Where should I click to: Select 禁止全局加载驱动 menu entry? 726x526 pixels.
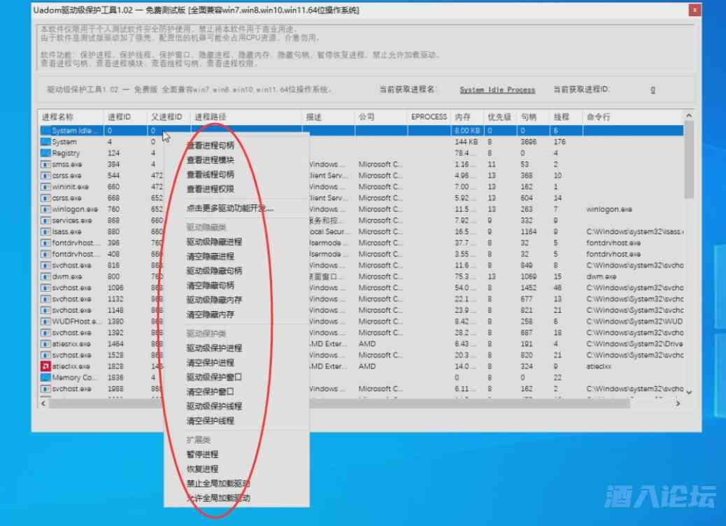(x=218, y=483)
